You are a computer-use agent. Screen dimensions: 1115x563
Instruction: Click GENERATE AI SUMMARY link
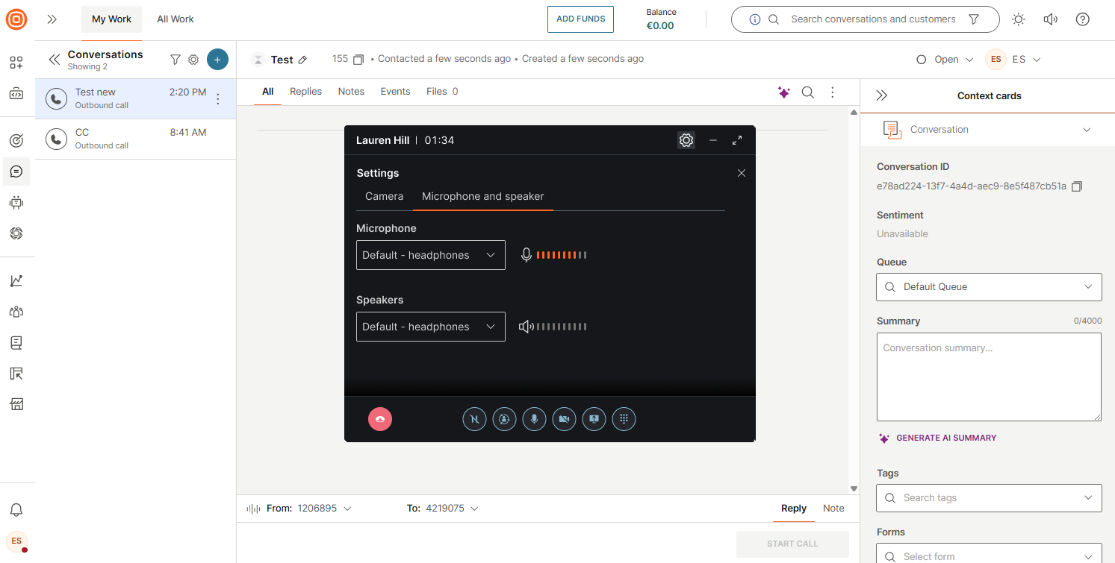(938, 438)
